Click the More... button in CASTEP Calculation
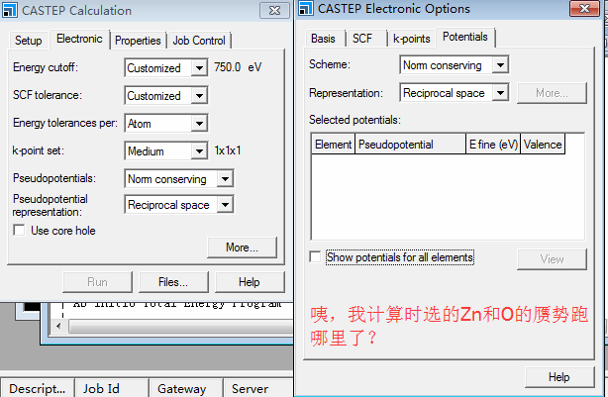 coord(242,248)
